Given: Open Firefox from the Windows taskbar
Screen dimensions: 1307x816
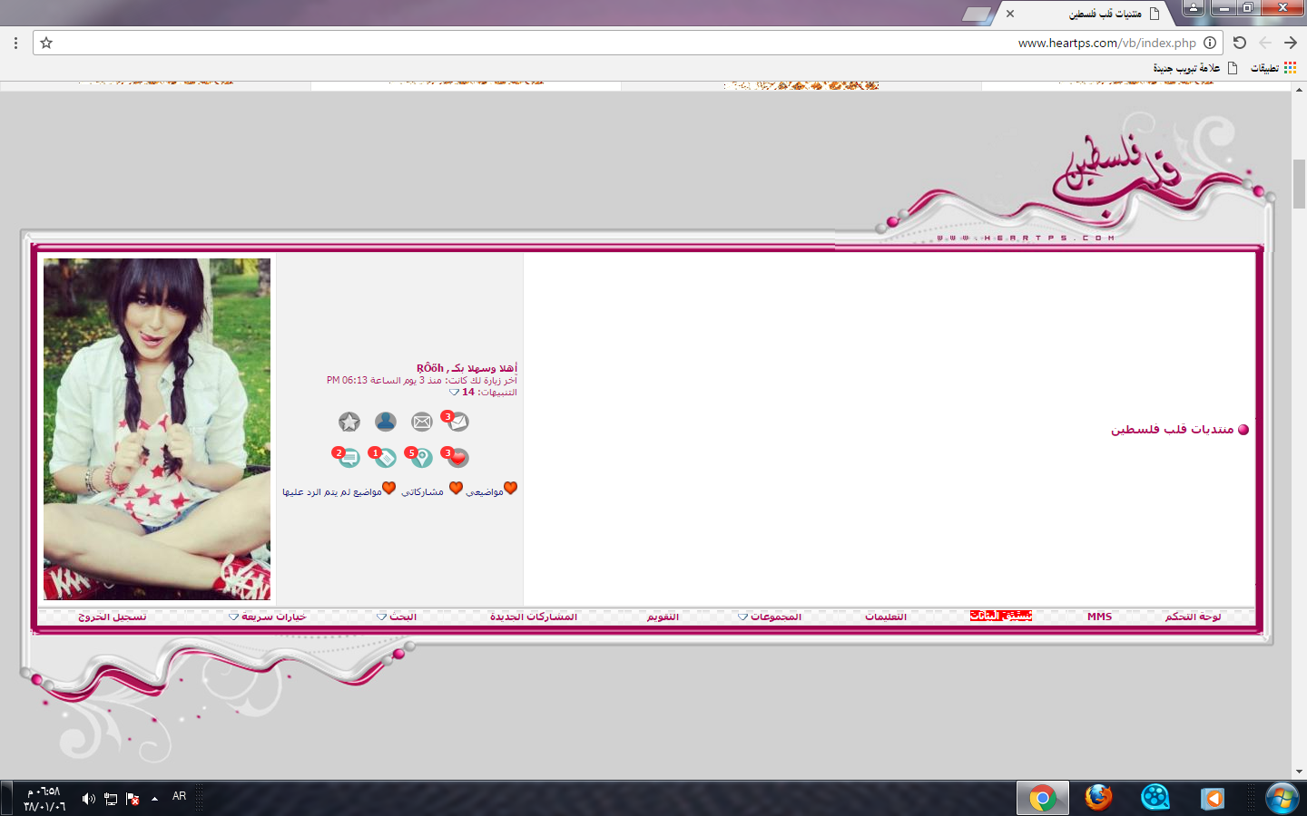Looking at the screenshot, I should pos(1098,798).
